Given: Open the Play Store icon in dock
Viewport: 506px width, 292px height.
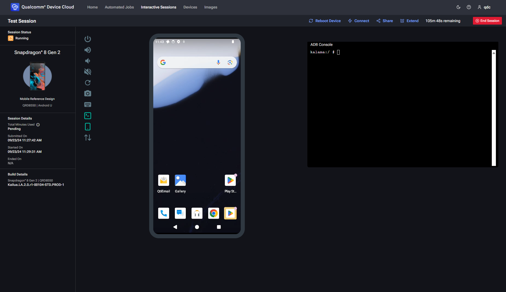Looking at the screenshot, I should (230, 213).
